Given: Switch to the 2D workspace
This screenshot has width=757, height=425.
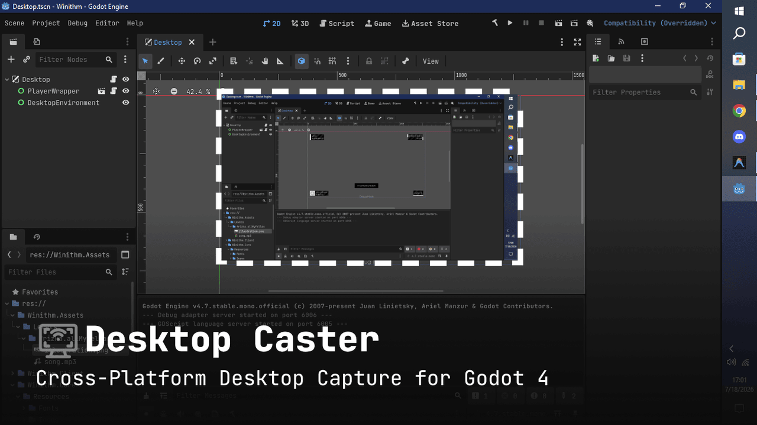Looking at the screenshot, I should pyautogui.click(x=272, y=23).
